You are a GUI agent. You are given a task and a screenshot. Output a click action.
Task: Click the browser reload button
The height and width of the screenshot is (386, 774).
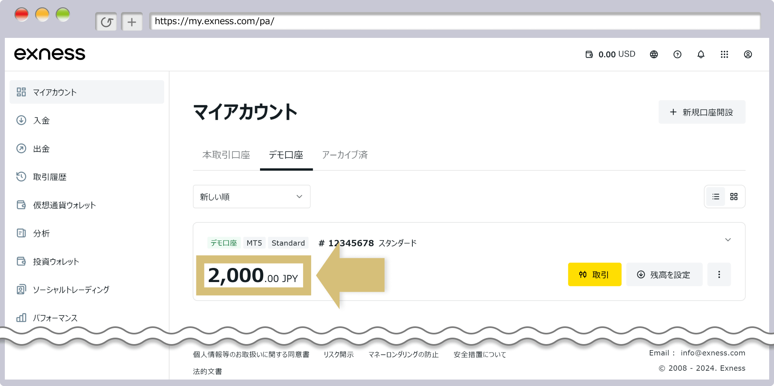[106, 22]
